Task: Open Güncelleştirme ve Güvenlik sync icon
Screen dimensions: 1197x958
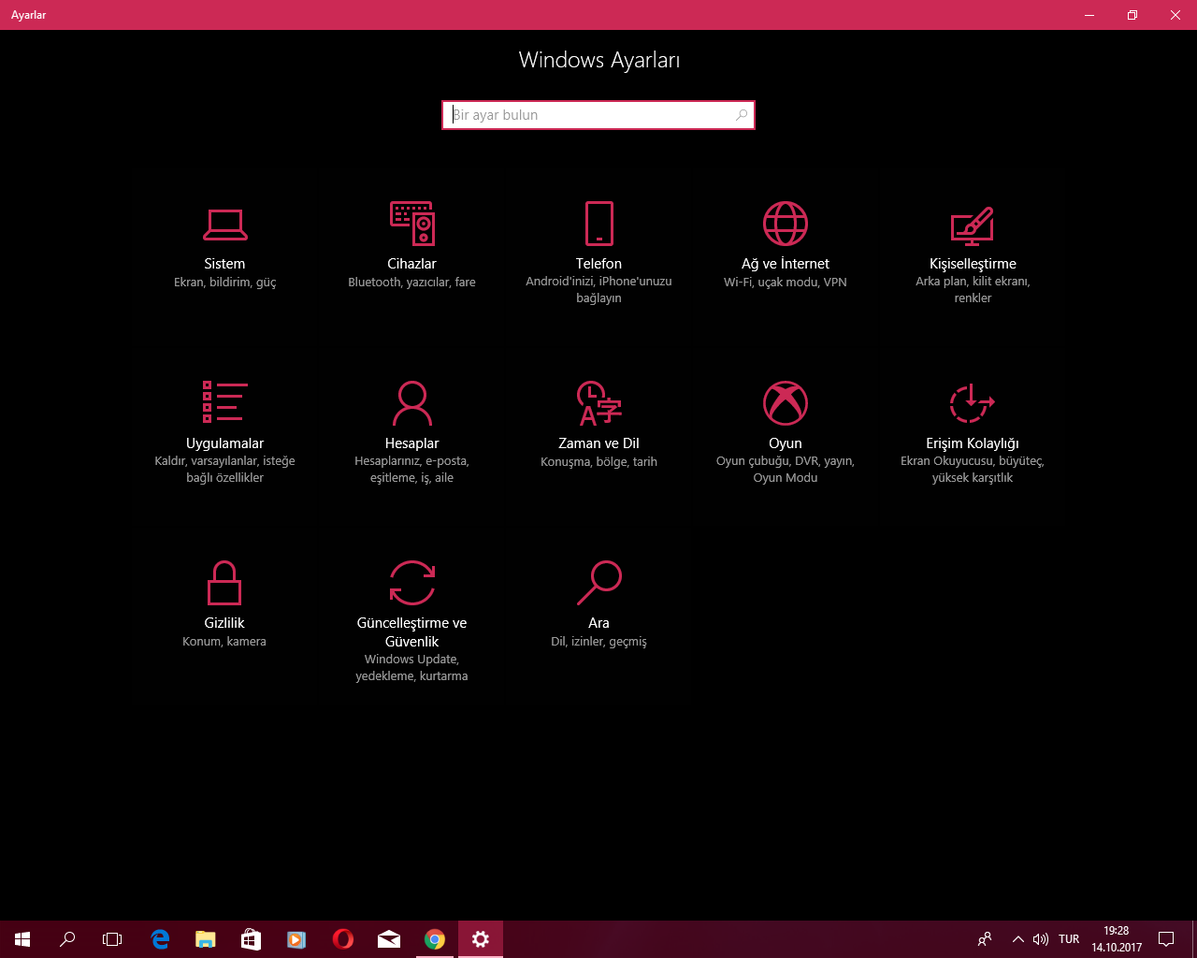Action: (x=412, y=583)
